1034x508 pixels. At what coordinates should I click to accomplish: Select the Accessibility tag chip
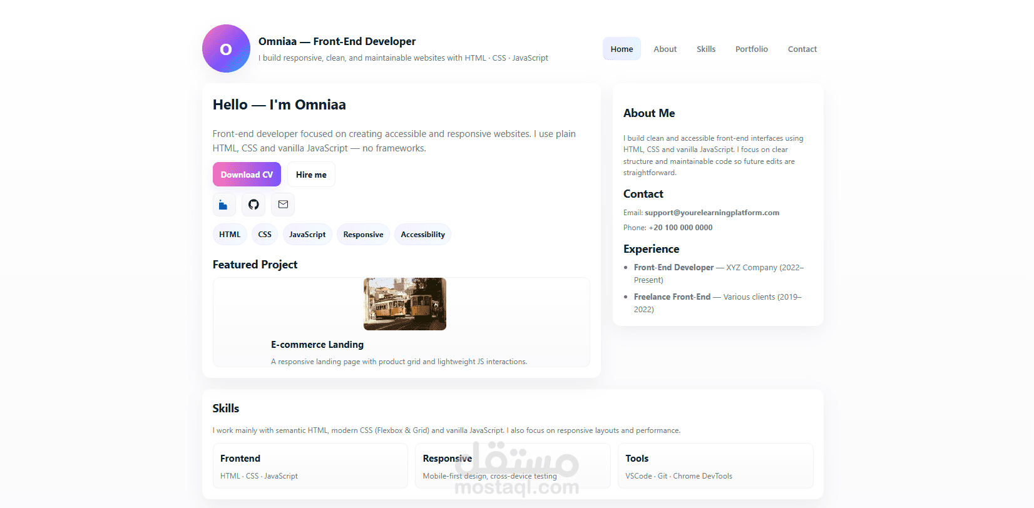click(422, 235)
